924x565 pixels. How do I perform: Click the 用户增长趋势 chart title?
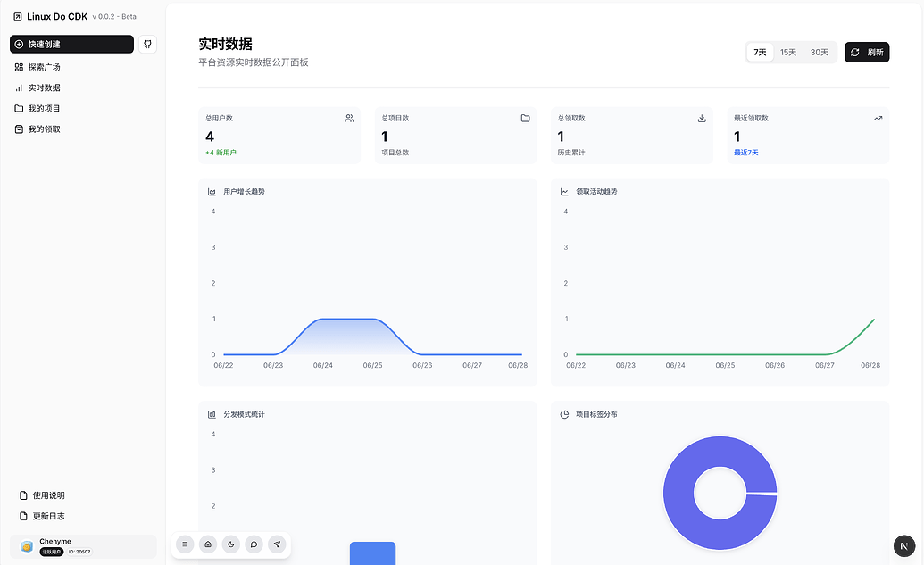244,192
